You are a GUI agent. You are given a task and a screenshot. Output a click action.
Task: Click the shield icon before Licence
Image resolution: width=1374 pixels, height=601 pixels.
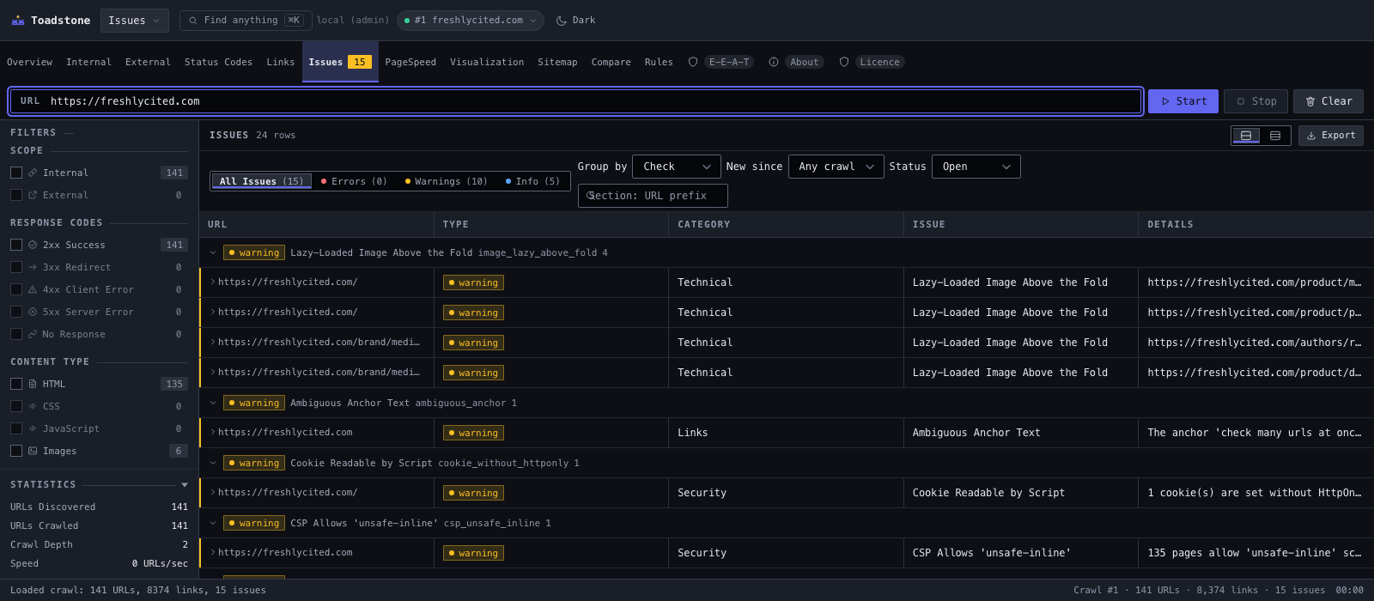tap(844, 62)
